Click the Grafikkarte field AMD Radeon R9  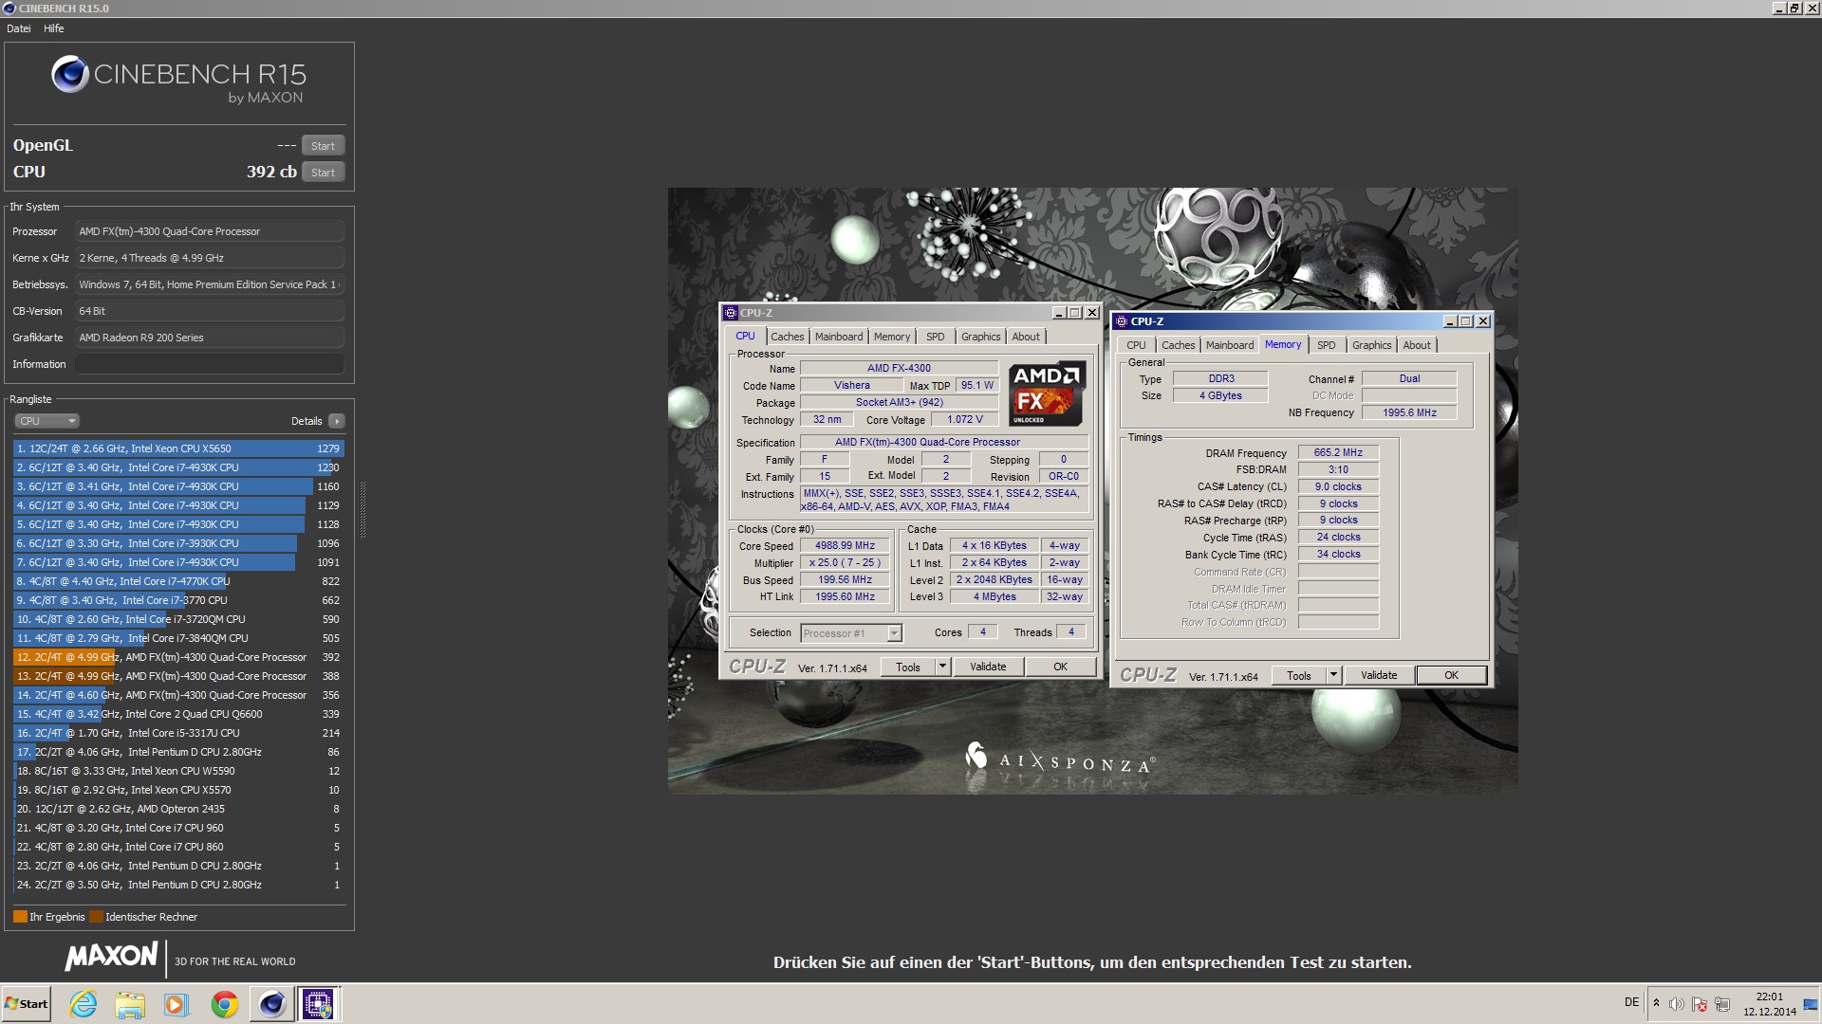[210, 338]
